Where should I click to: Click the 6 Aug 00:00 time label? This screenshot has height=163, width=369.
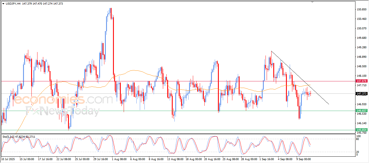[137, 159]
